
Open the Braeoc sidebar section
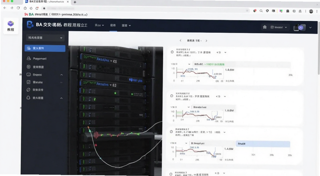pyautogui.click(x=37, y=75)
